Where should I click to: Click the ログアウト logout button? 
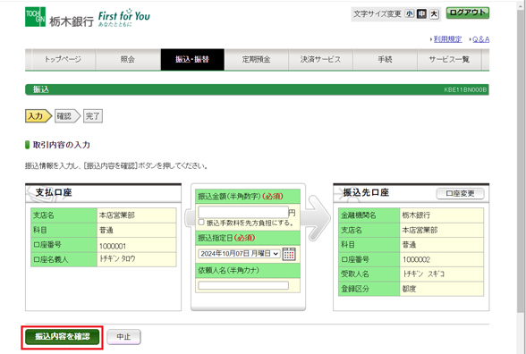tap(468, 13)
